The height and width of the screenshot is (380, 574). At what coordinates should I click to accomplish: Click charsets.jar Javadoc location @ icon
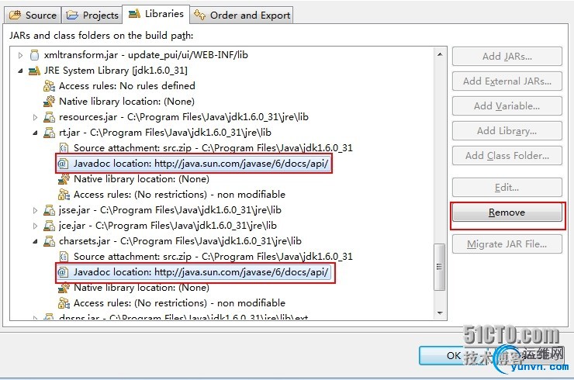point(63,272)
